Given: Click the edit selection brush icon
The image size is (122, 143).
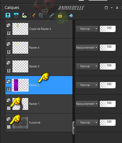Looking at the screenshot, I should pyautogui.click(x=32, y=16).
